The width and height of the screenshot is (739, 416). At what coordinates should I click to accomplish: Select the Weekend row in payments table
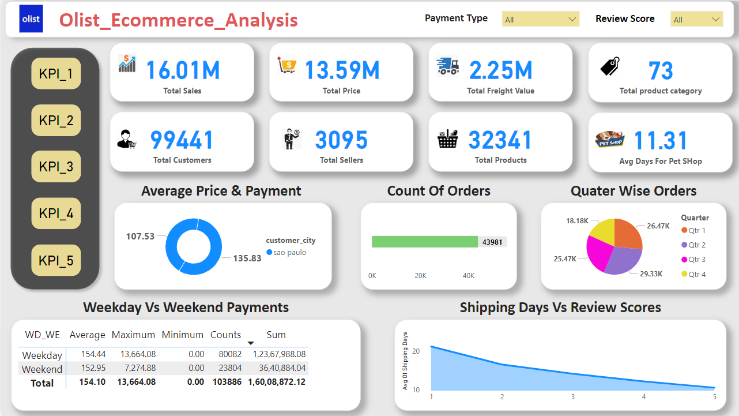point(42,369)
